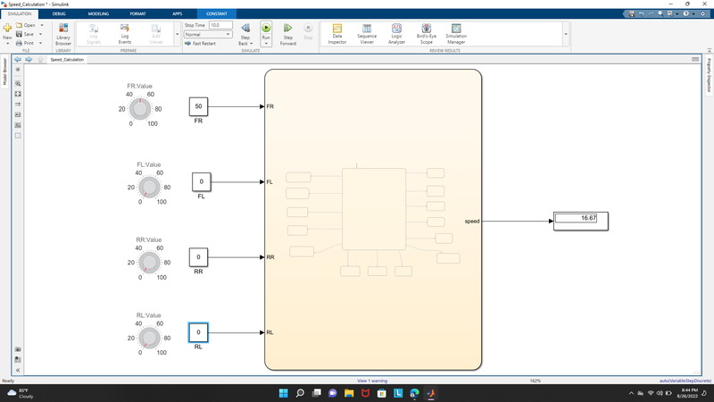Open the Library Browser

63,34
